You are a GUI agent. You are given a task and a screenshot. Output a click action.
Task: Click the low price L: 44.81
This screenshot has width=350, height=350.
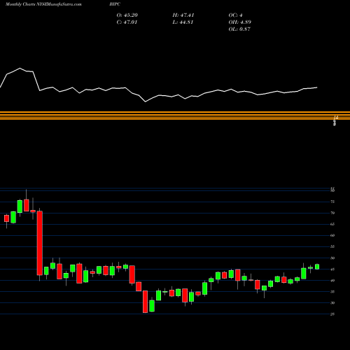[183, 22]
